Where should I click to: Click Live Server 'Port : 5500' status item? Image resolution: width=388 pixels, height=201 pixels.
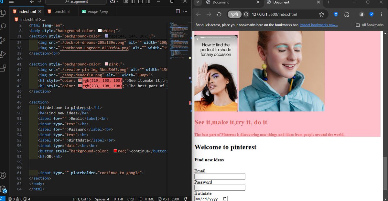click(168, 199)
